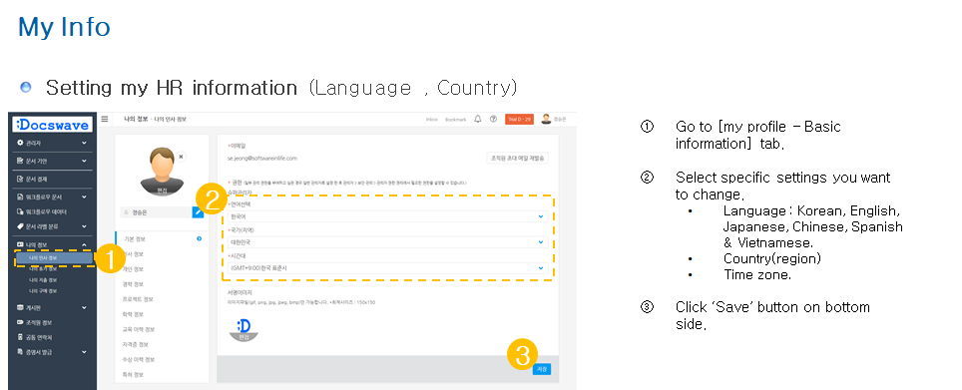Expand the 문서 기안 sidebar menu
This screenshot has width=962, height=390.
pyautogui.click(x=84, y=162)
